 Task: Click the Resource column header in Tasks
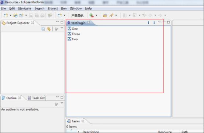pyautogui.click(x=165, y=132)
